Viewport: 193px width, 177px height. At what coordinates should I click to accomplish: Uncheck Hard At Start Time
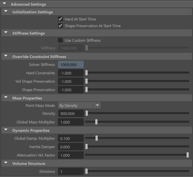pos(60,19)
